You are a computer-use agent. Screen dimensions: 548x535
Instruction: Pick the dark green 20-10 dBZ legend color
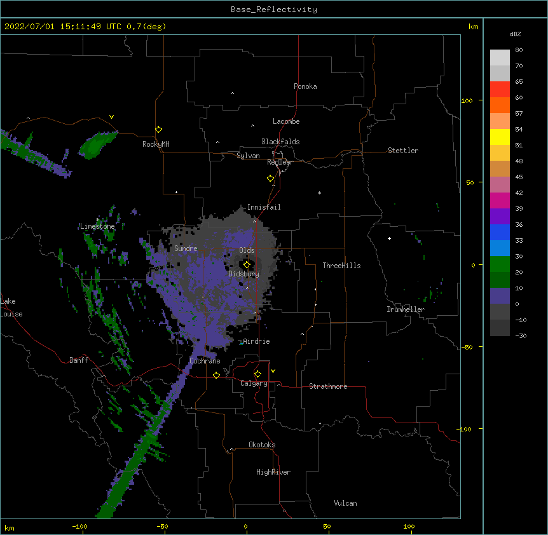pyautogui.click(x=500, y=280)
